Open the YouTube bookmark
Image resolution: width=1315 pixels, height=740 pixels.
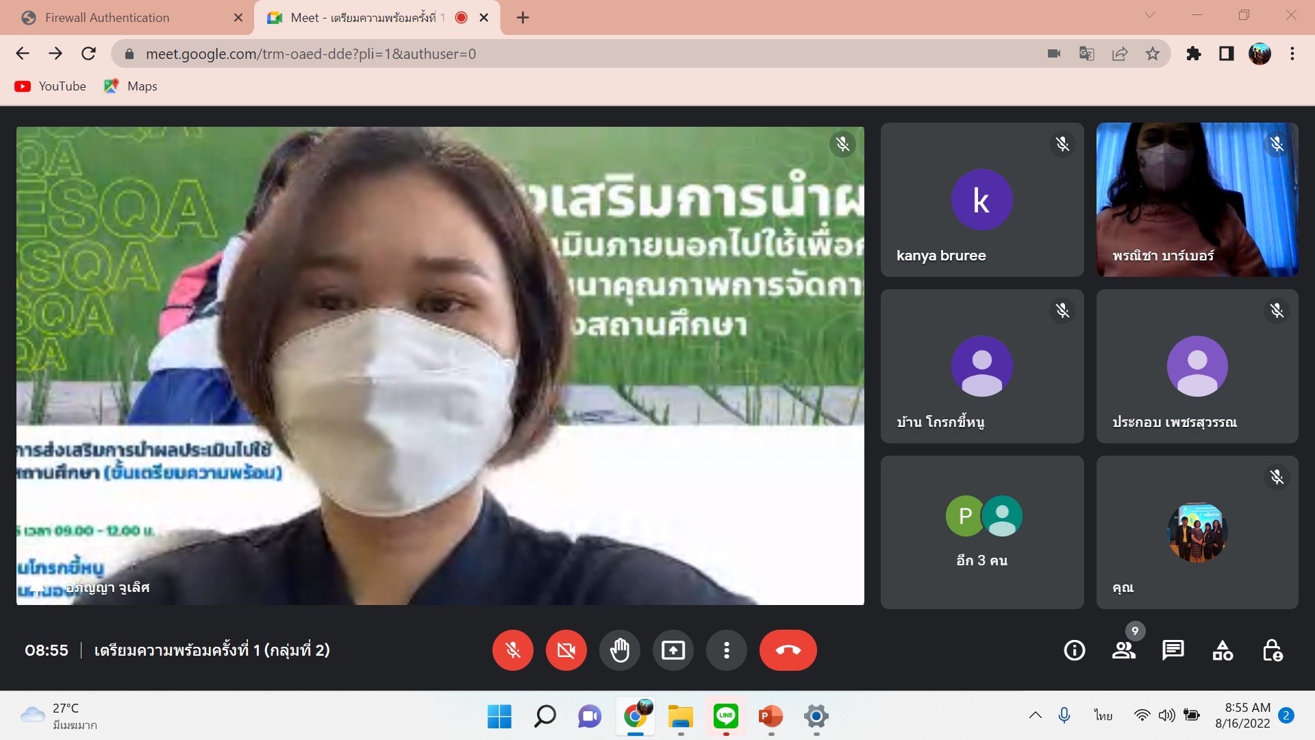tap(51, 86)
